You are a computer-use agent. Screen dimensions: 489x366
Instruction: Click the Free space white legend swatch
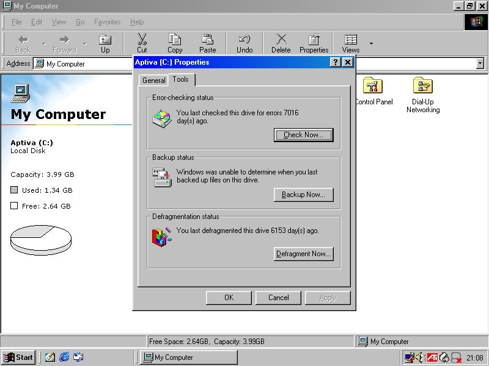coord(14,206)
